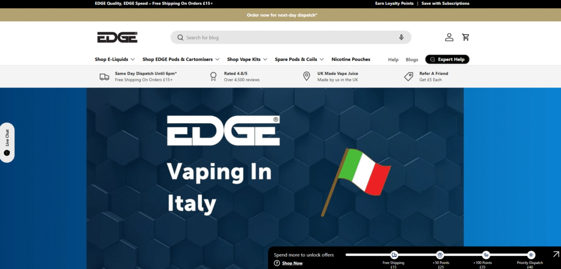This screenshot has width=561, height=269.
Task: Click the question mark help icon
Action: (x=277, y=263)
